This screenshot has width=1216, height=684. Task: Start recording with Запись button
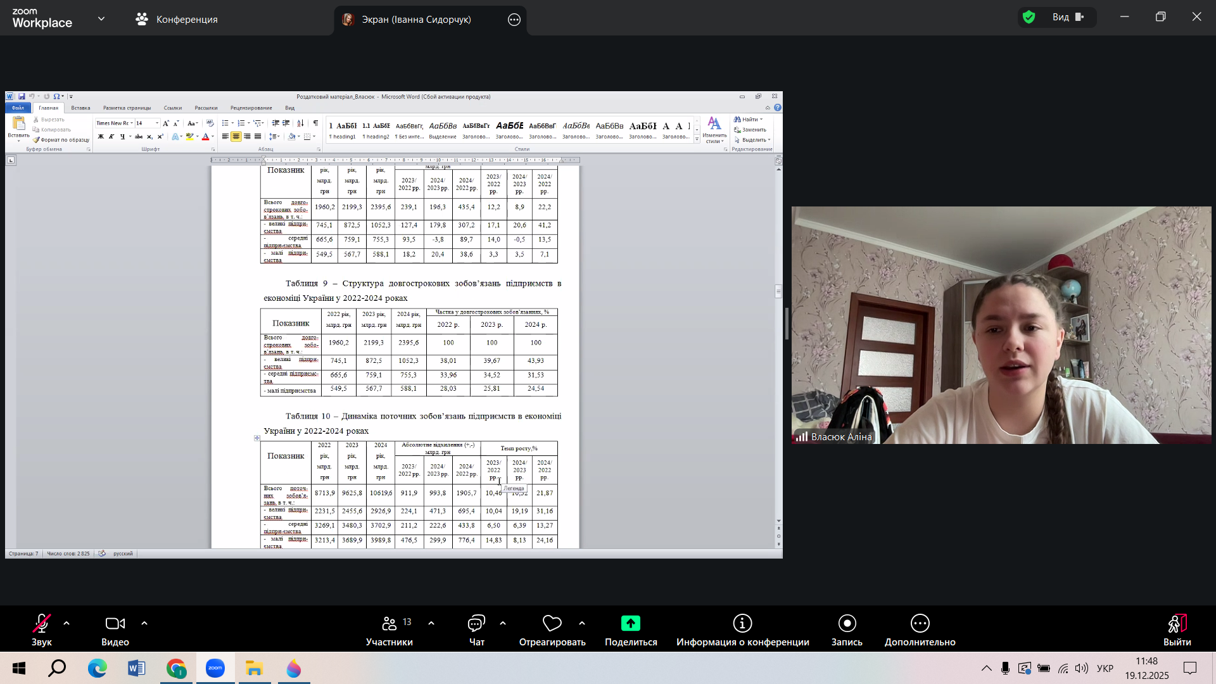click(x=847, y=624)
